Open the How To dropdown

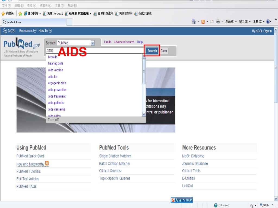pos(45,31)
